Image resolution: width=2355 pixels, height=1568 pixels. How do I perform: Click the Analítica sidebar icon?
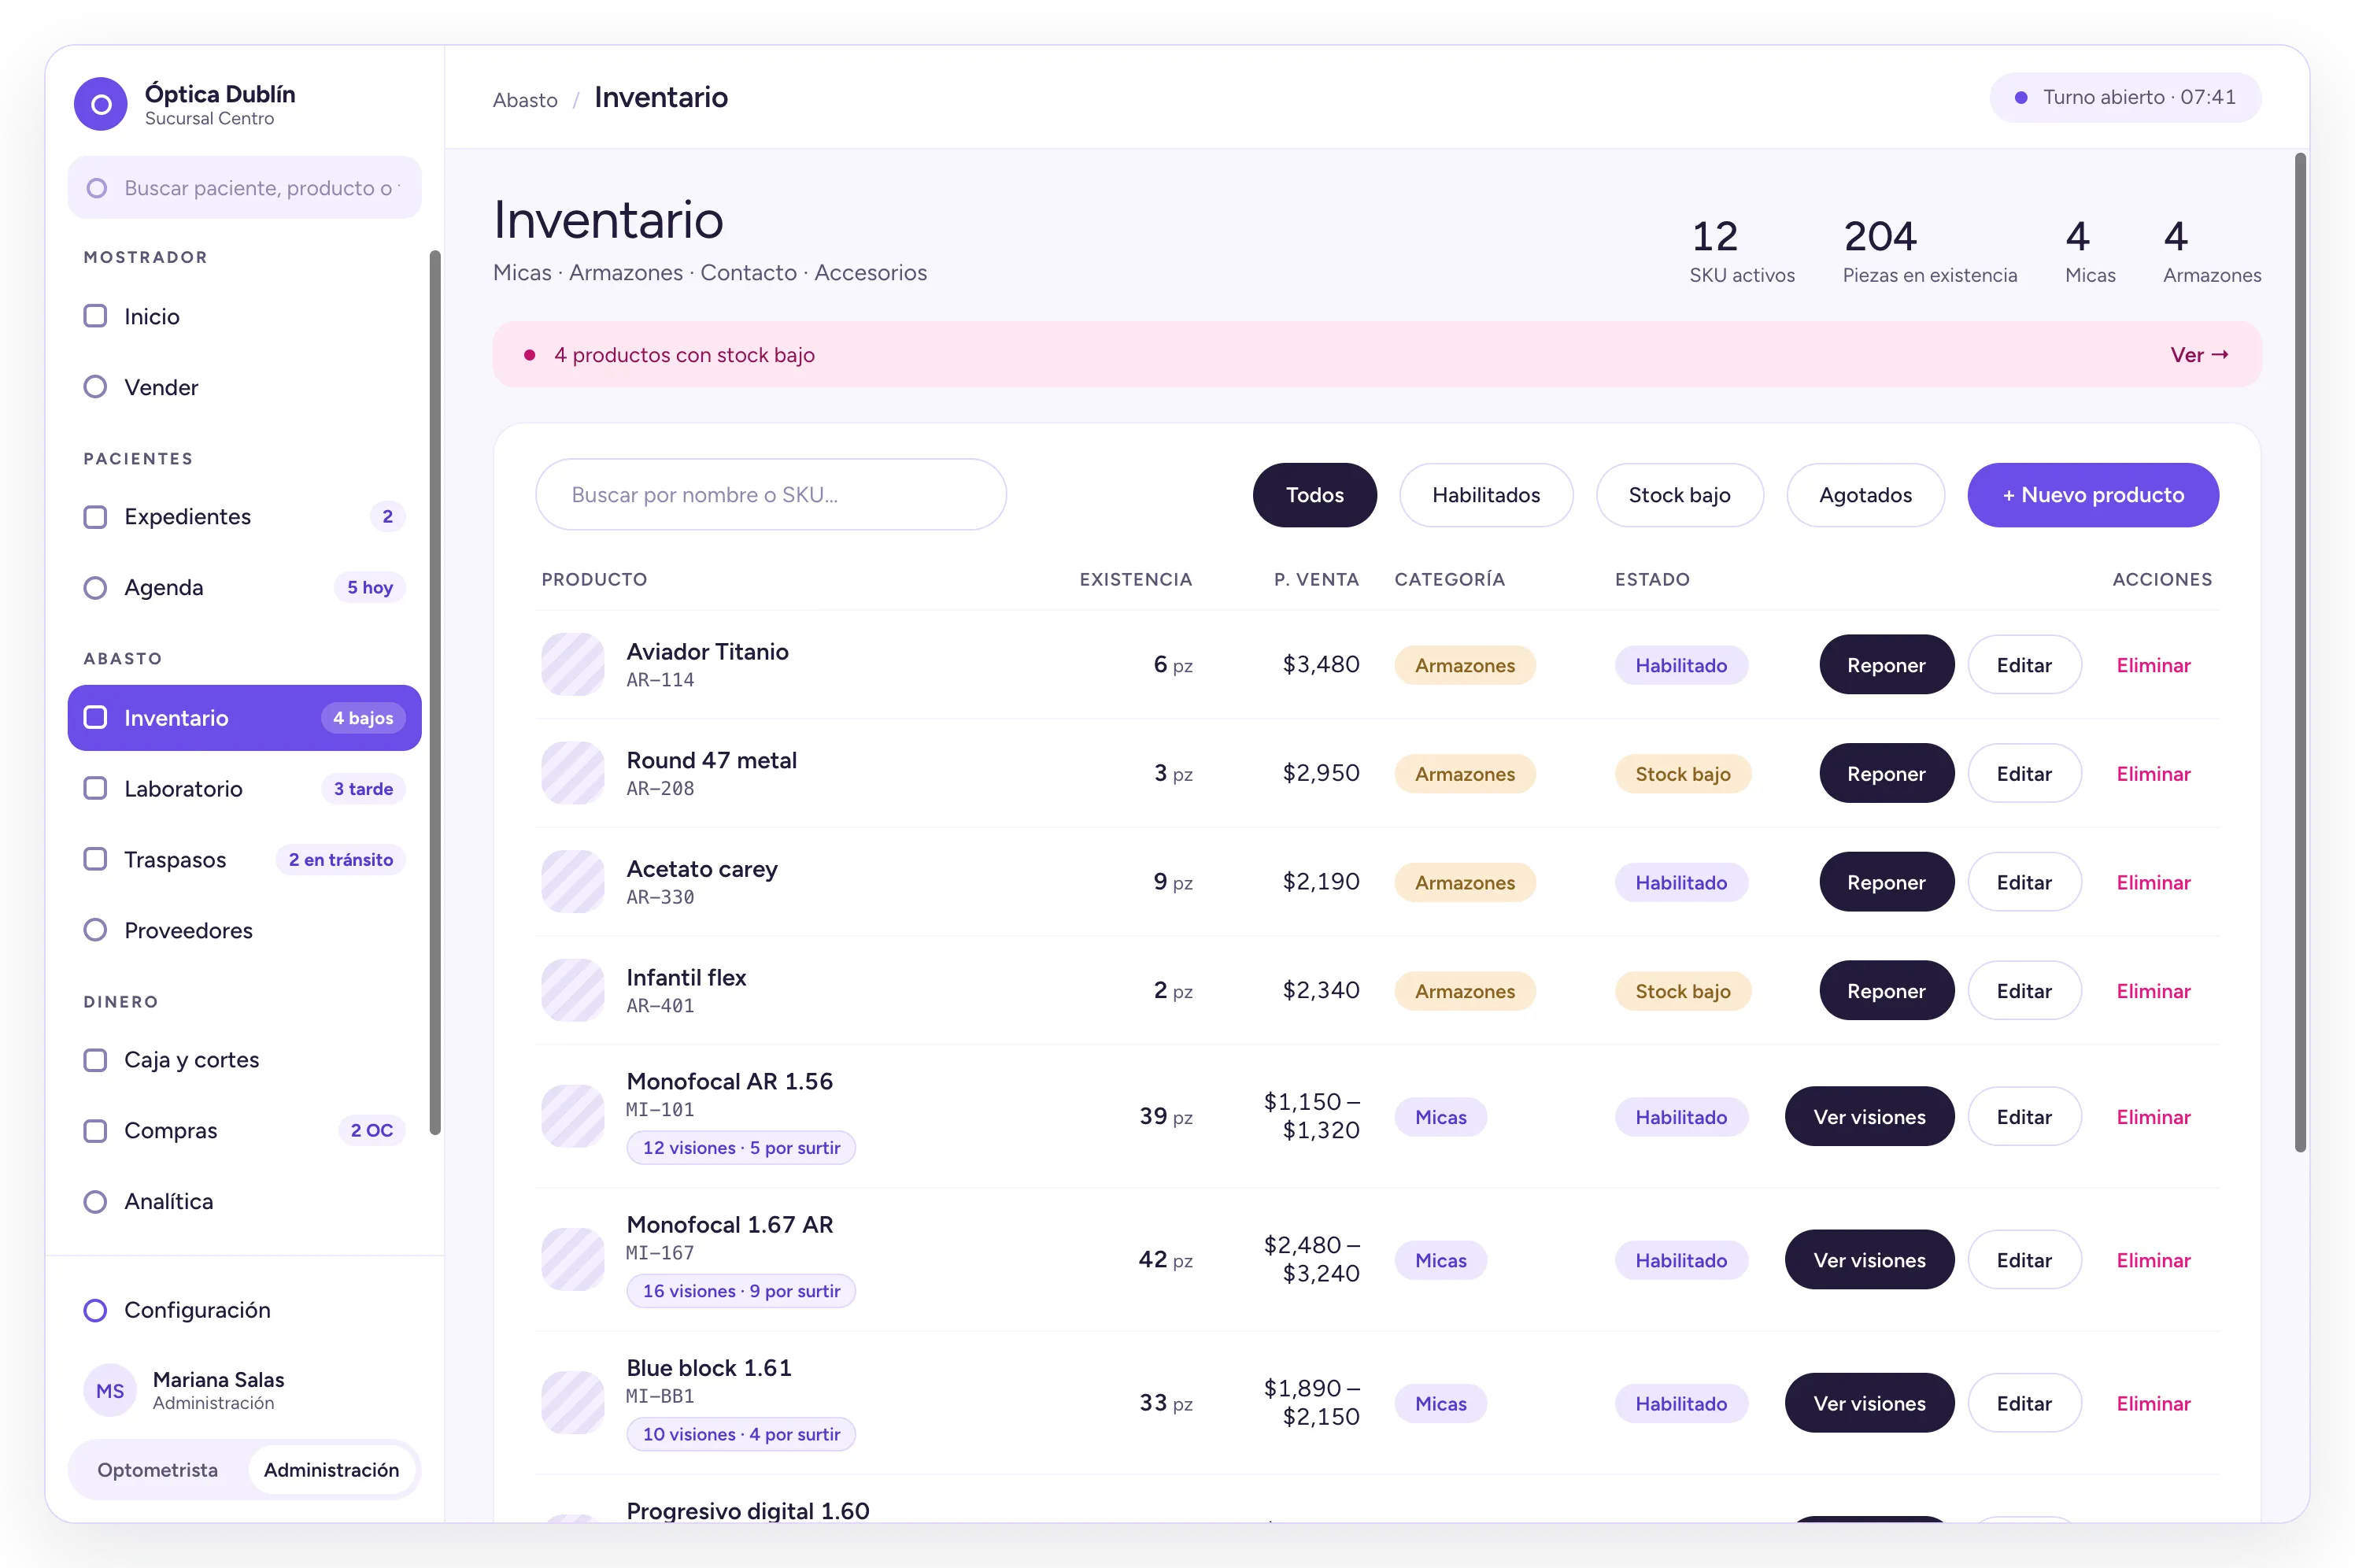pos(95,1202)
